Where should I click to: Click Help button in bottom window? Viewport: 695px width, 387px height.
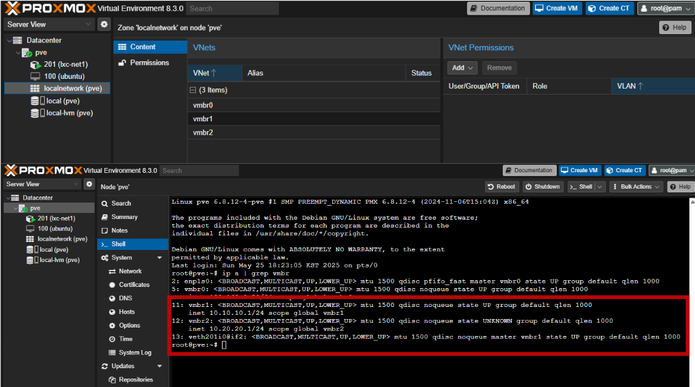[x=680, y=187]
